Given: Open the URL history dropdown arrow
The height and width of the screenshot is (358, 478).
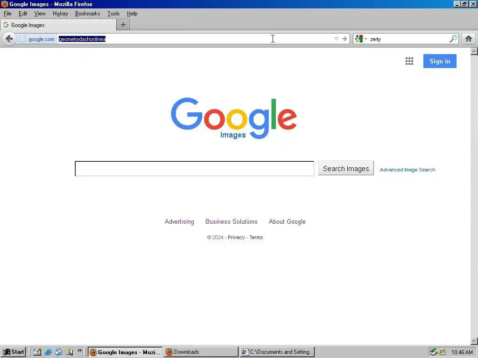Looking at the screenshot, I should tap(336, 39).
